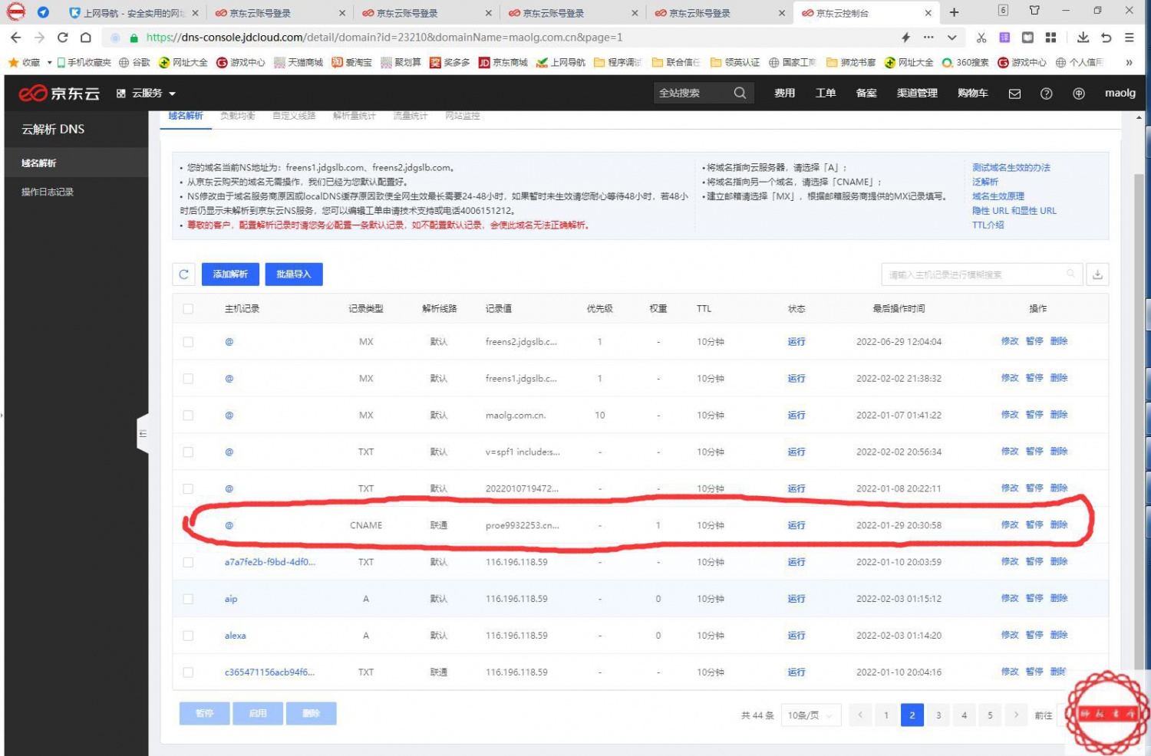Reload the page with the browser refresh icon
The height and width of the screenshot is (756, 1151).
coord(63,38)
